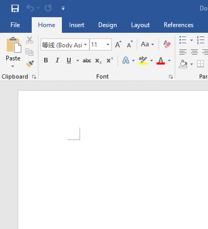Switch to the Home tab
This screenshot has width=208, height=229.
tap(47, 25)
